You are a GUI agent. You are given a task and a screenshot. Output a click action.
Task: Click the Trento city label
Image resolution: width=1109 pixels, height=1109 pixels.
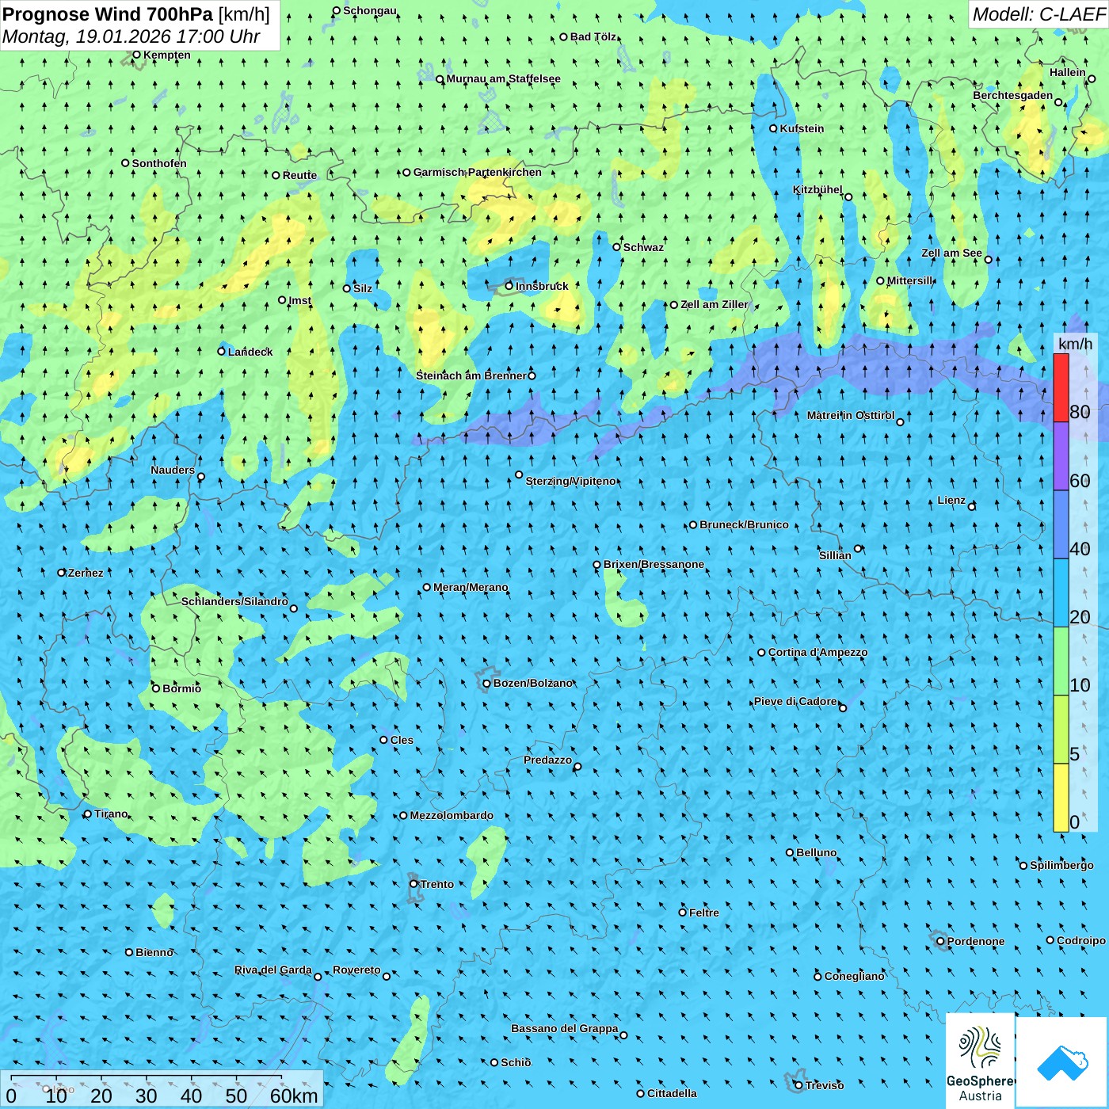(436, 884)
